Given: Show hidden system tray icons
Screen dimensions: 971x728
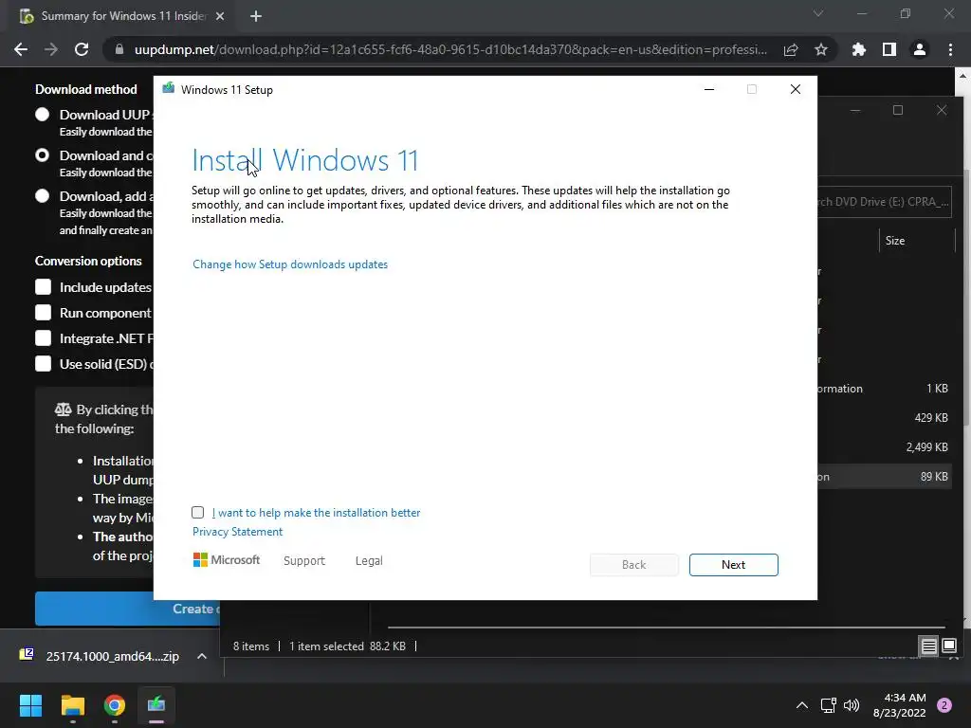Looking at the screenshot, I should tap(802, 705).
